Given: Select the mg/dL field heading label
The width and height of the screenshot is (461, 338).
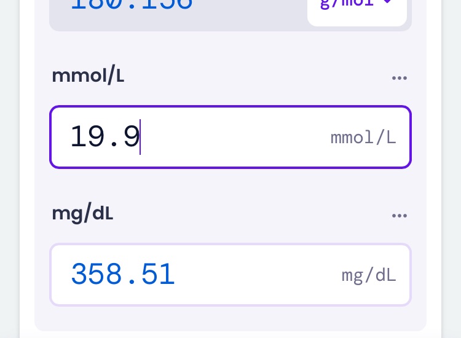Looking at the screenshot, I should (82, 213).
